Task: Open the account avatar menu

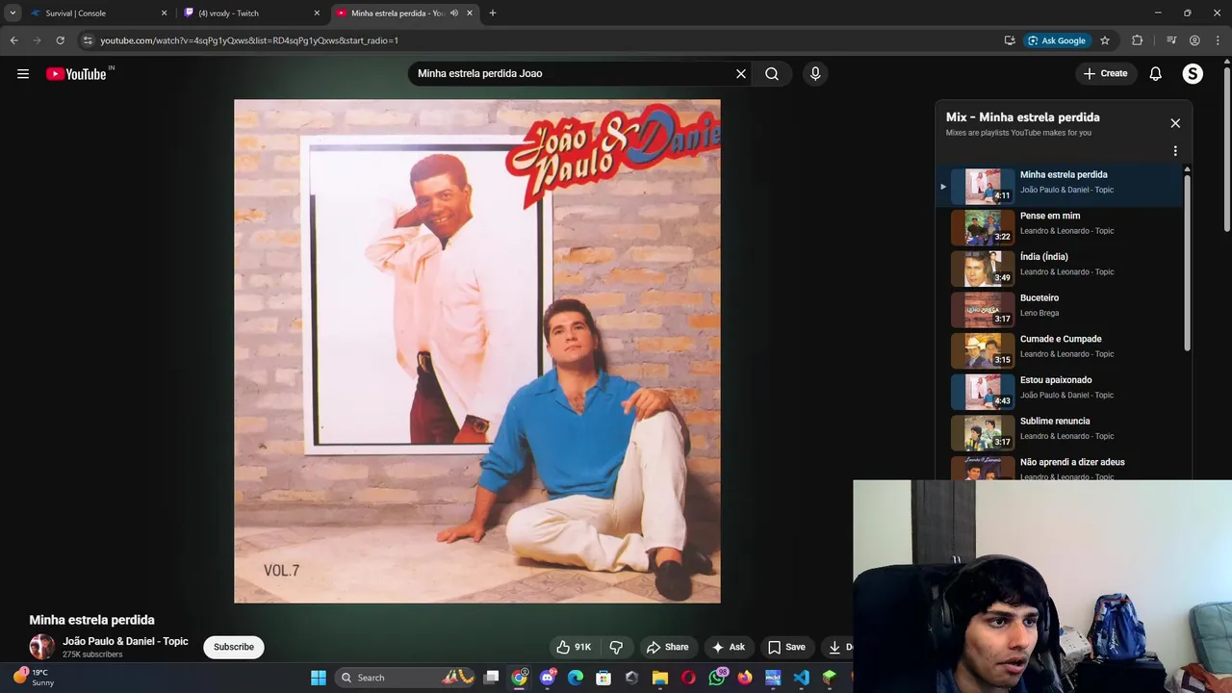Action: click(x=1193, y=73)
